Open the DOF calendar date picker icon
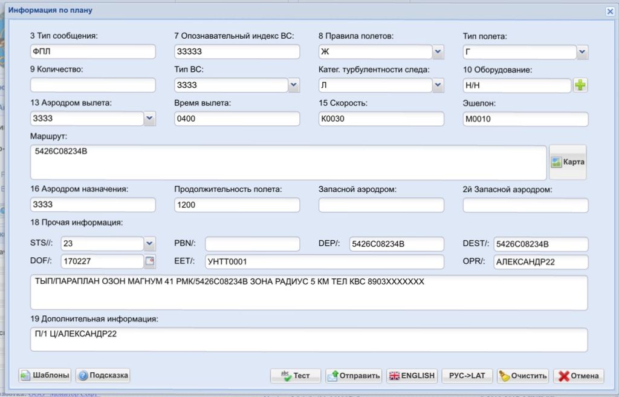Screen dimensions: 619x397 point(150,261)
